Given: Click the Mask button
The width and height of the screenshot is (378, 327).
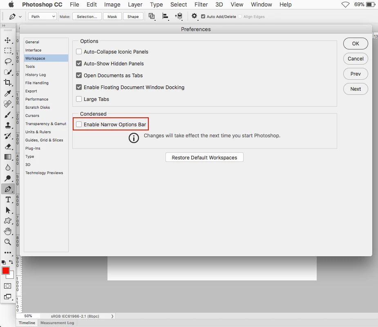Looking at the screenshot, I should [112, 16].
